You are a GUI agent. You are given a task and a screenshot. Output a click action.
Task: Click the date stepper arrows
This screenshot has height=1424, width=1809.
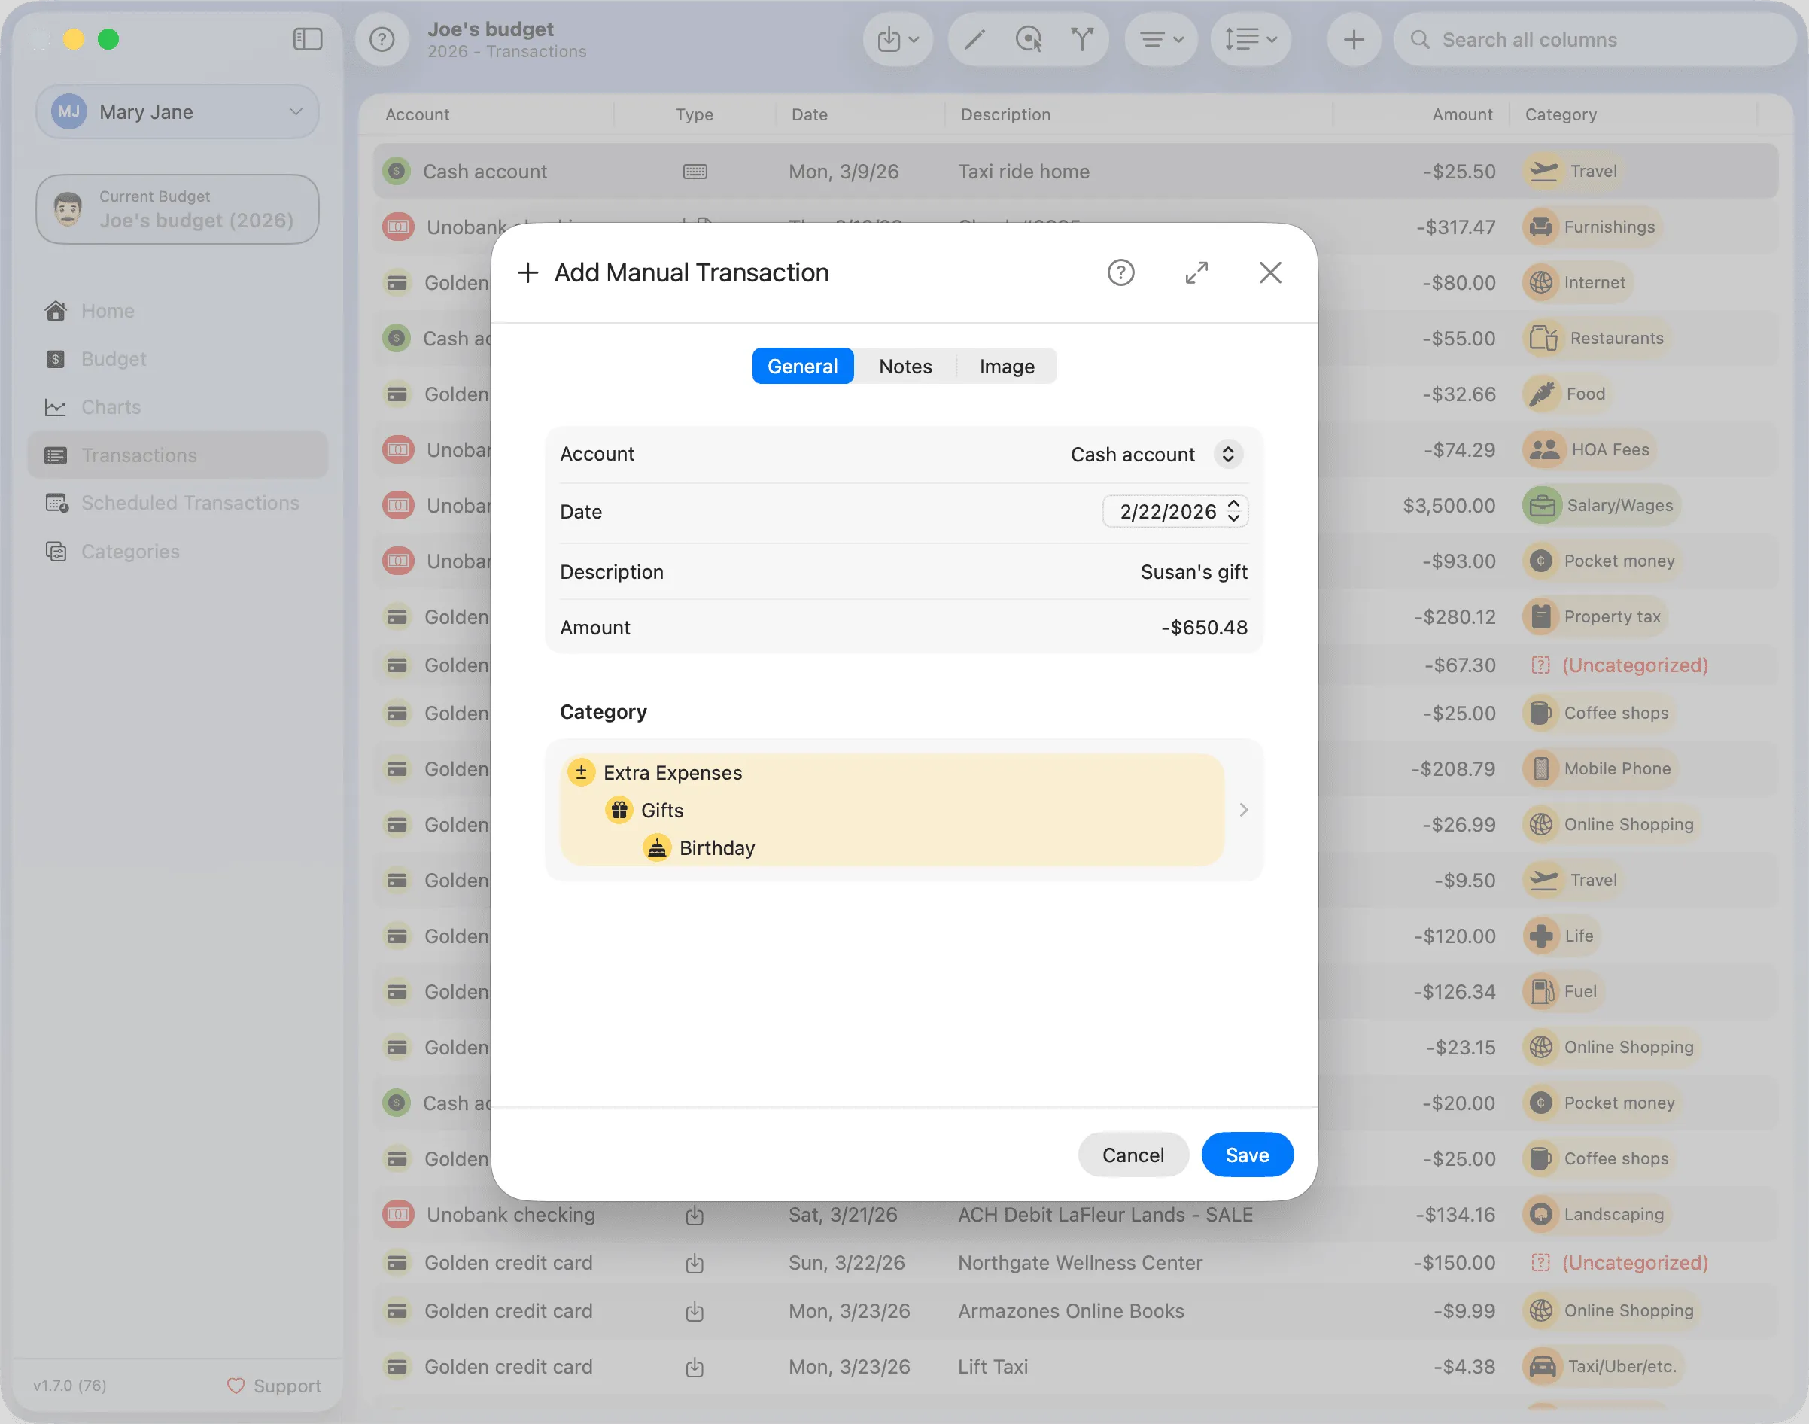(x=1234, y=511)
